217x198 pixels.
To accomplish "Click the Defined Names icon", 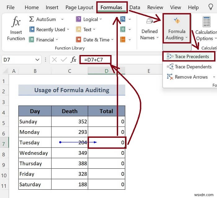I will click(x=150, y=21).
